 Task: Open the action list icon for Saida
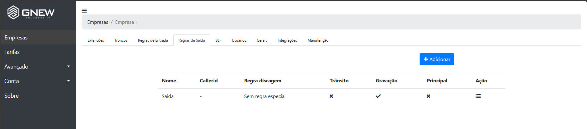click(478, 96)
